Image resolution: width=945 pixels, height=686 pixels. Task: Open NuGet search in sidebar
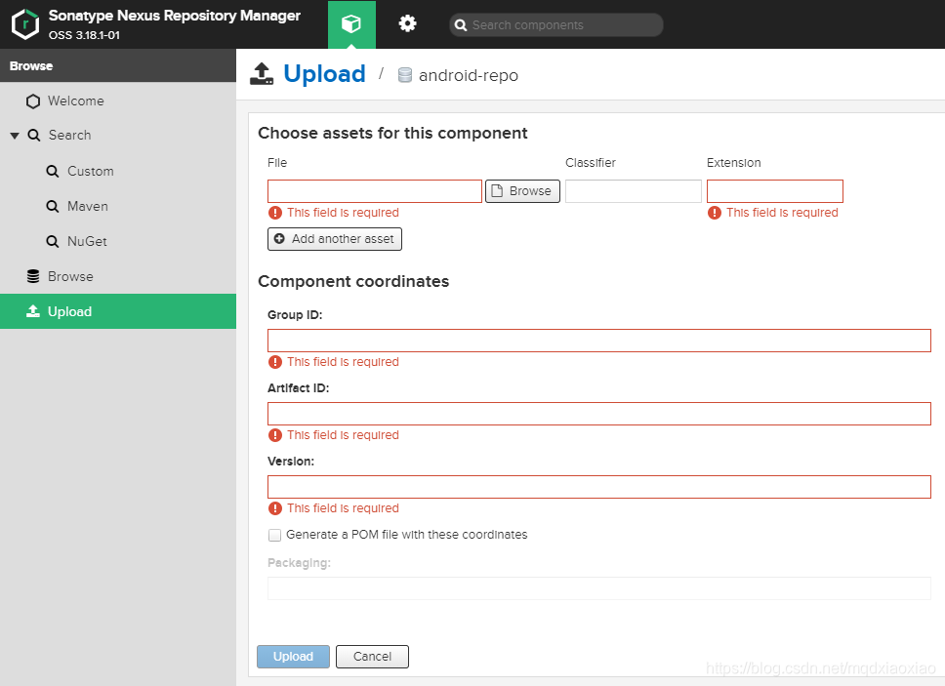(x=118, y=241)
